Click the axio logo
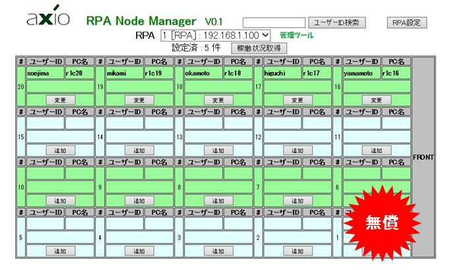Image resolution: width=450 pixels, height=270 pixels. [48, 16]
